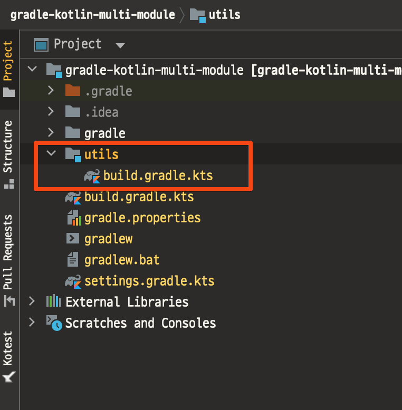Click the Project folder icon in sidebar
The width and height of the screenshot is (402, 410).
(x=9, y=92)
